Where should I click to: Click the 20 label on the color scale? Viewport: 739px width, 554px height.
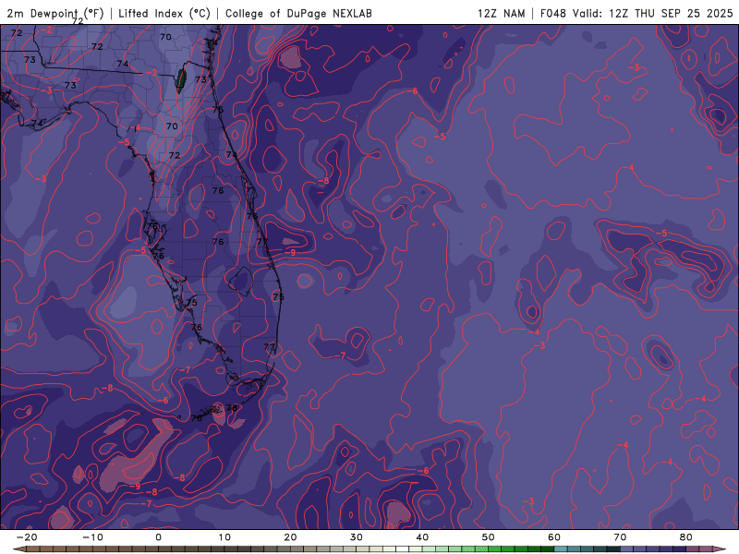point(290,537)
